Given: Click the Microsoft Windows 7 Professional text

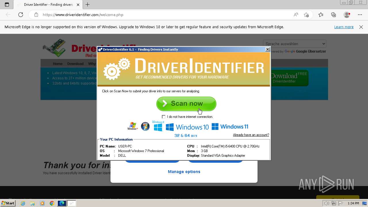Looking at the screenshot, I should (141, 151).
